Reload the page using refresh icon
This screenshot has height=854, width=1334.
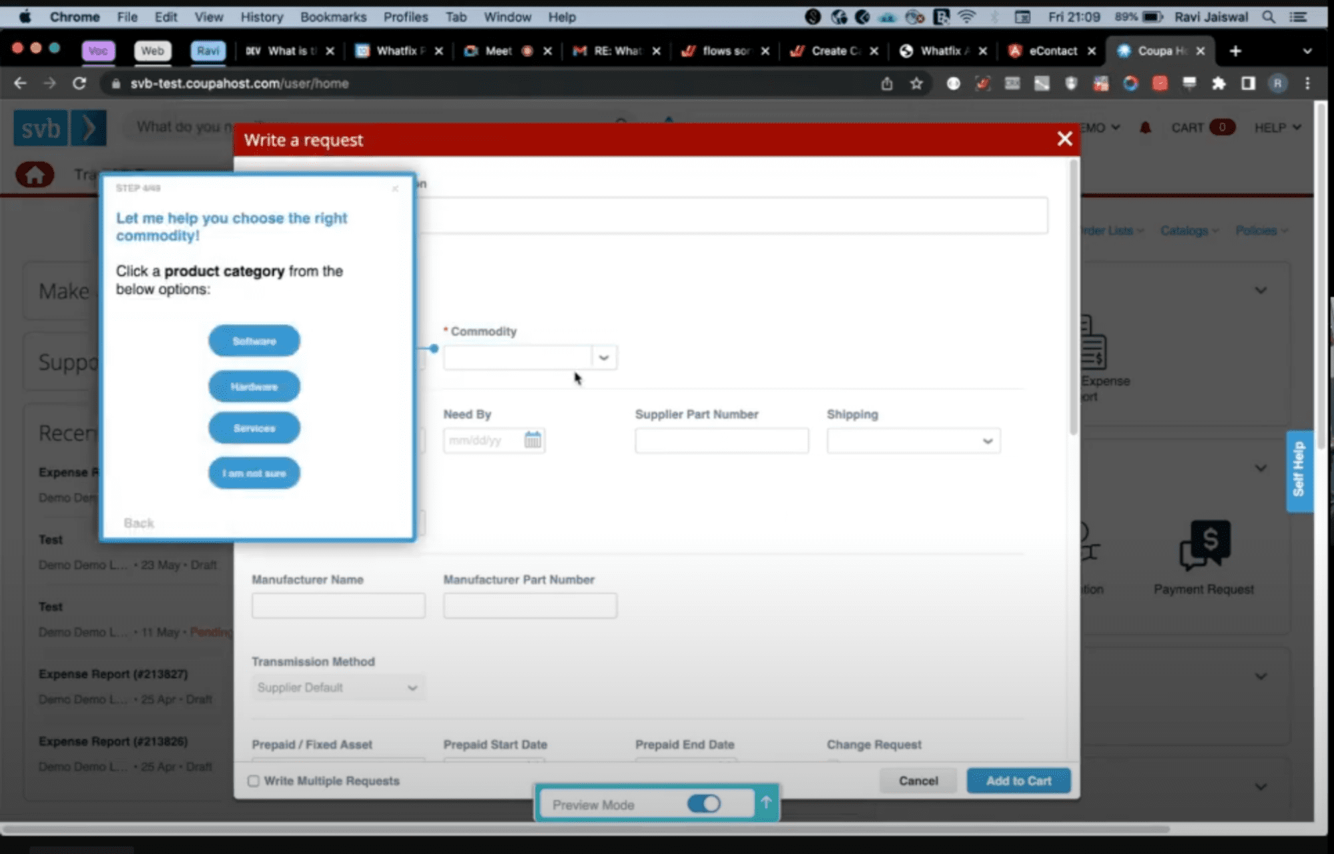click(x=79, y=83)
